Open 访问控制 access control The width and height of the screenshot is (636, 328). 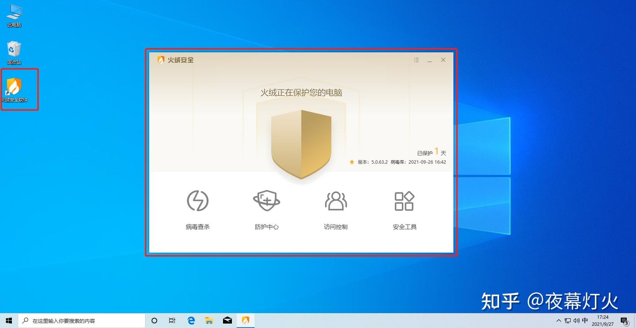[x=335, y=207]
